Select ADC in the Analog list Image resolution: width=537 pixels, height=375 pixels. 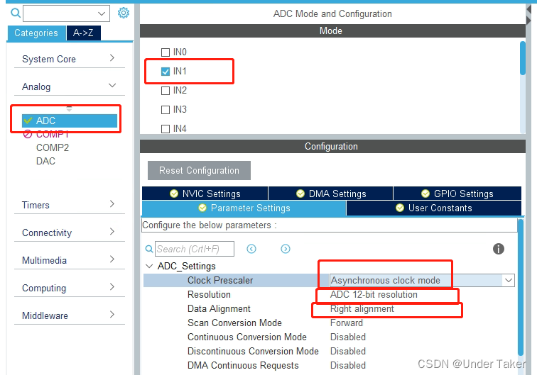coord(70,121)
